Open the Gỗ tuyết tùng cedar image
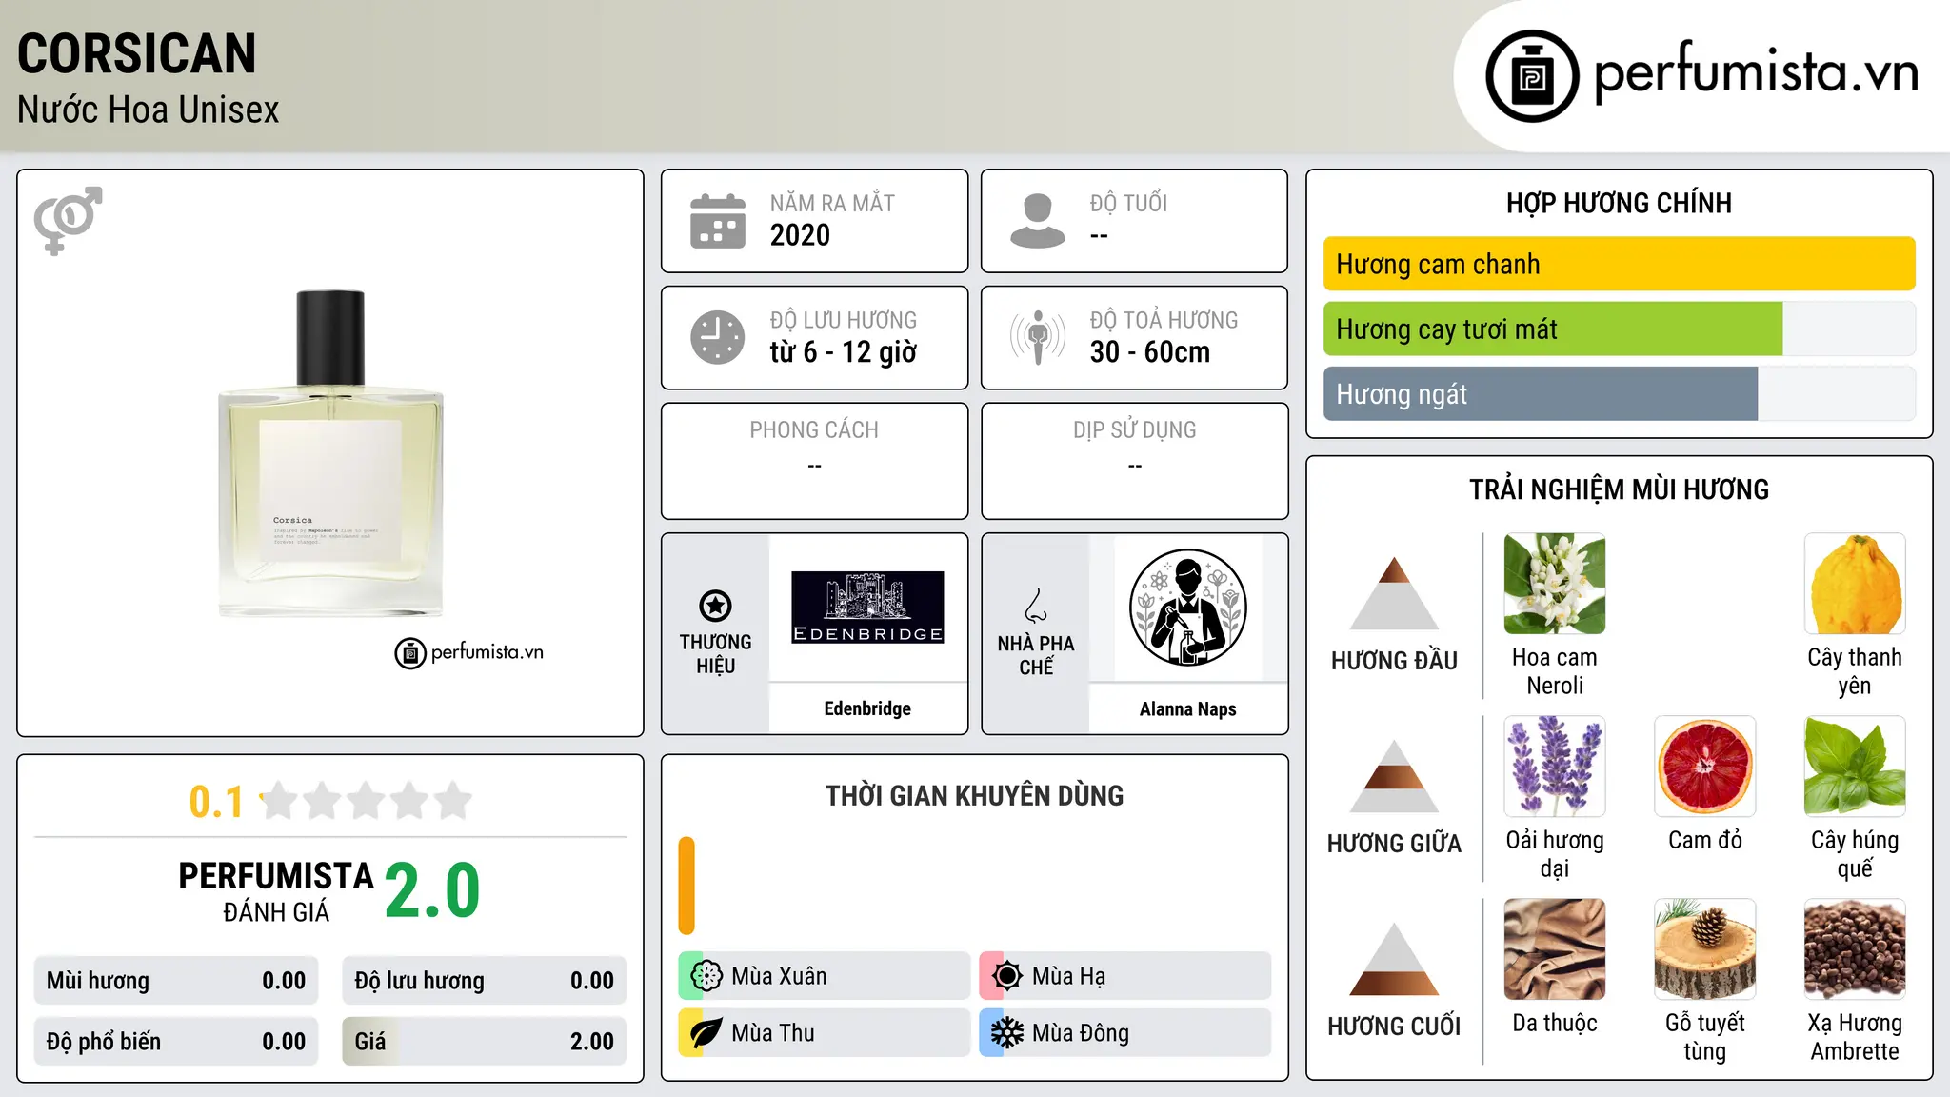Screen dimensions: 1950x1097 (1705, 949)
